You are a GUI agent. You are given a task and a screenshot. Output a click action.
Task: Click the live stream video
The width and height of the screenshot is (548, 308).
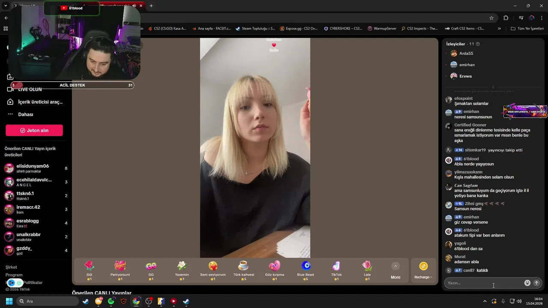pos(255,148)
